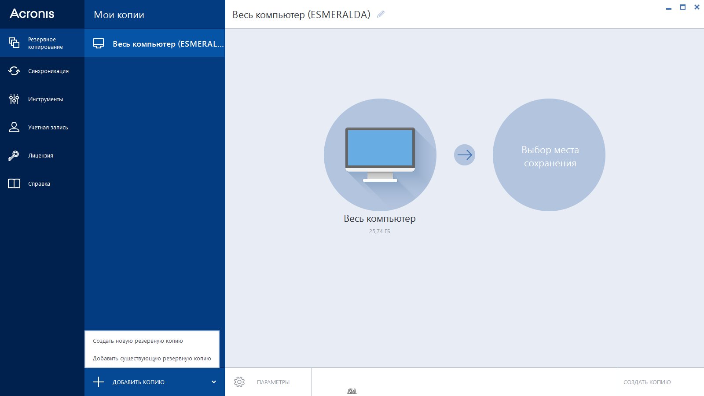Click Выбор места сохранения destination circle
Image resolution: width=704 pixels, height=396 pixels.
point(549,155)
